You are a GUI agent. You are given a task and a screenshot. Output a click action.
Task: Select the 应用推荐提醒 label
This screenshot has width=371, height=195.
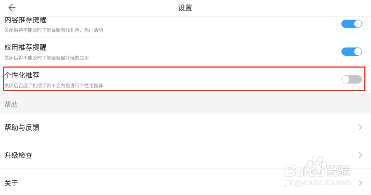[x=25, y=47]
